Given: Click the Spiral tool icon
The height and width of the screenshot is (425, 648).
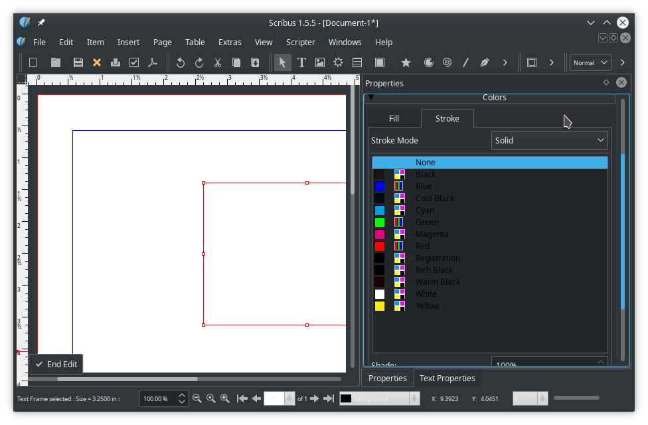Looking at the screenshot, I should pyautogui.click(x=447, y=62).
